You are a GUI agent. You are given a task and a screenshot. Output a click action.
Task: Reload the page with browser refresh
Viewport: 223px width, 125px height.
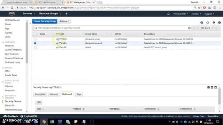[x=12, y=8]
